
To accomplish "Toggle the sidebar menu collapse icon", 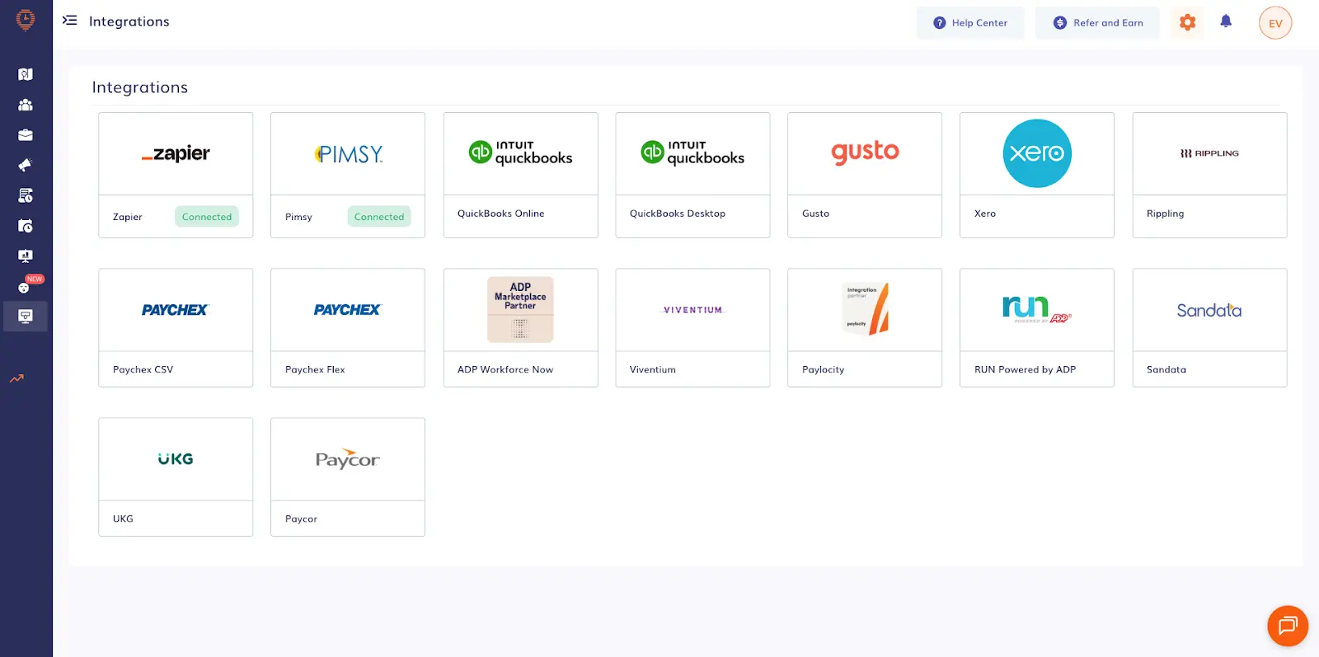I will (70, 21).
